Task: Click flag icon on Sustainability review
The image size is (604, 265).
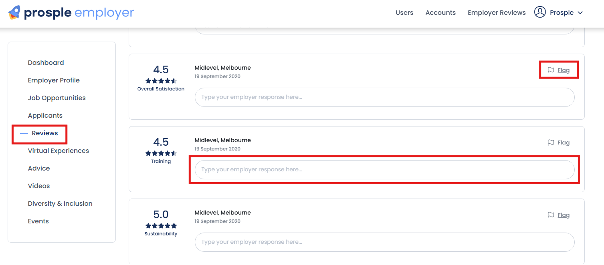Action: click(x=551, y=215)
